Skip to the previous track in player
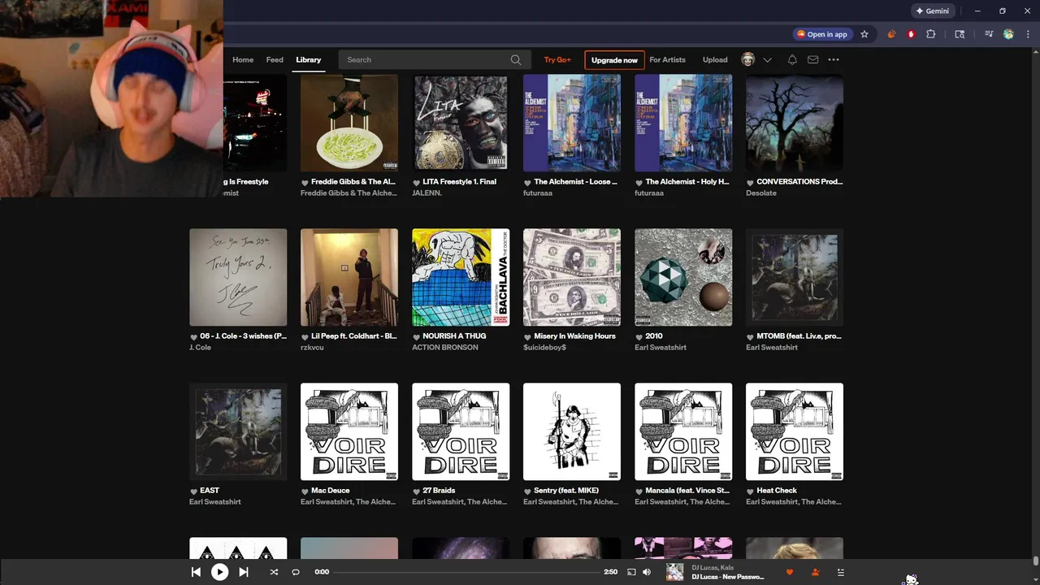This screenshot has height=585, width=1040. [x=196, y=572]
